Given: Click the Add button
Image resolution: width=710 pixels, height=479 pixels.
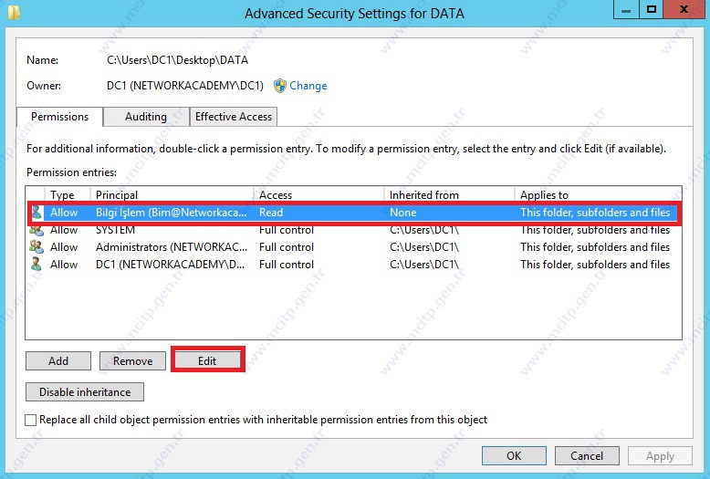Looking at the screenshot, I should tap(58, 360).
